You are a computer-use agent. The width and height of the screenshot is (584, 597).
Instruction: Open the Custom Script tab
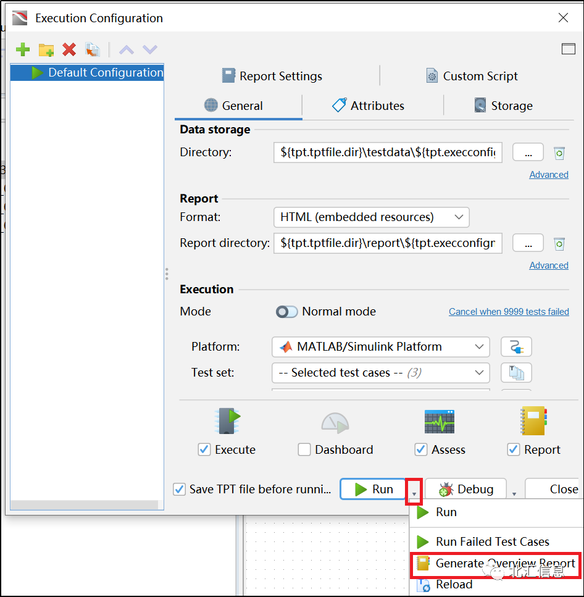tap(472, 76)
